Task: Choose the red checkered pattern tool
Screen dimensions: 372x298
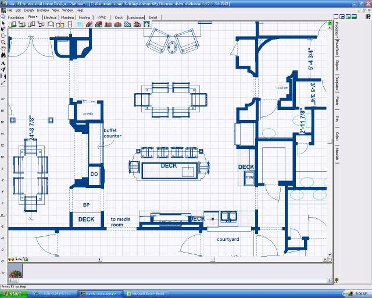Action: point(137,24)
